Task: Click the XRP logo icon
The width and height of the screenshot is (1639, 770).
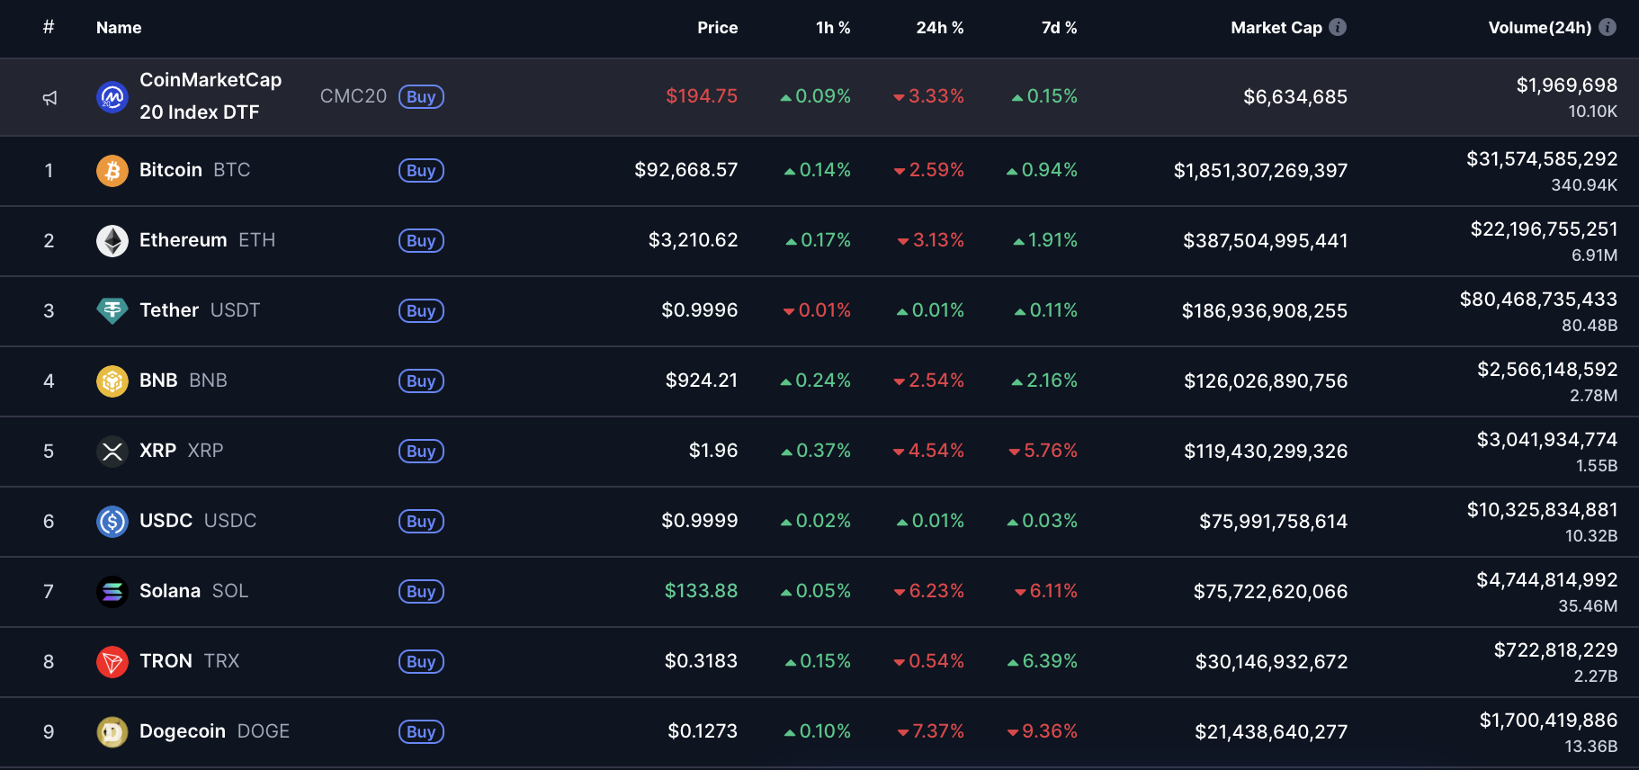Action: (112, 452)
